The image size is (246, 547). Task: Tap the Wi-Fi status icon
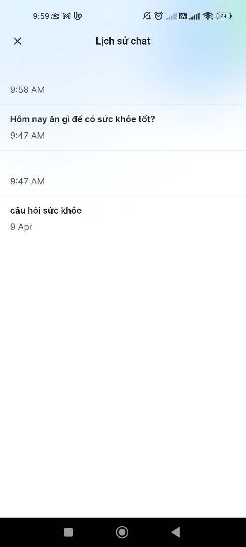pyautogui.click(x=208, y=16)
